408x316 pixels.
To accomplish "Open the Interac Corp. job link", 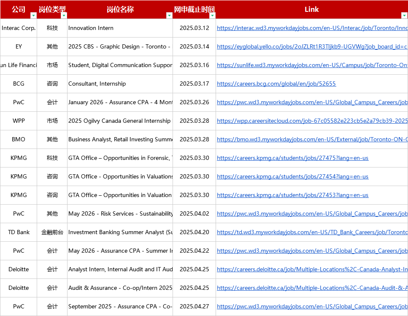I will 312,28.
